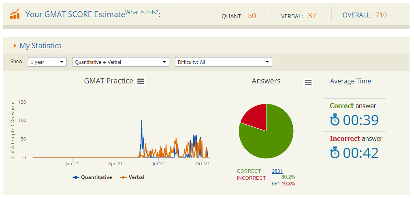This screenshot has height=198, width=414.
Task: Click the My Statistics heading
Action: (41, 46)
